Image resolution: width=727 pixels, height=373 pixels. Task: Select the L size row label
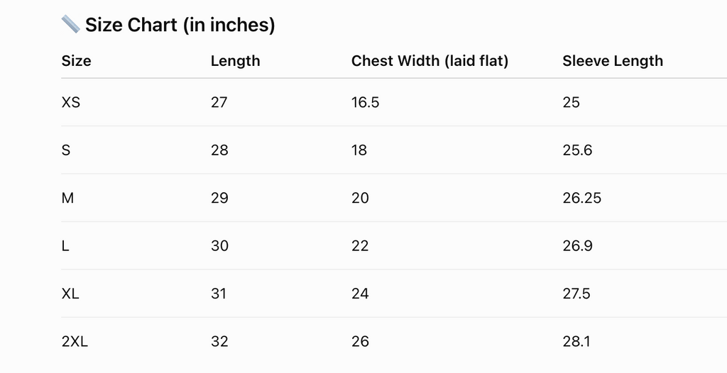coord(65,245)
